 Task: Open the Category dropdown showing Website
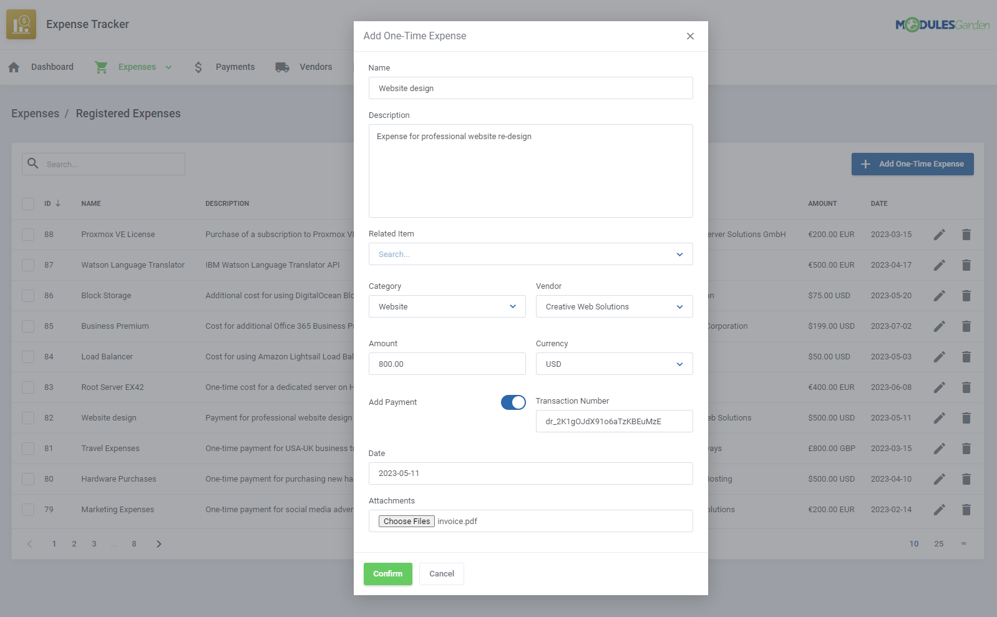point(447,306)
